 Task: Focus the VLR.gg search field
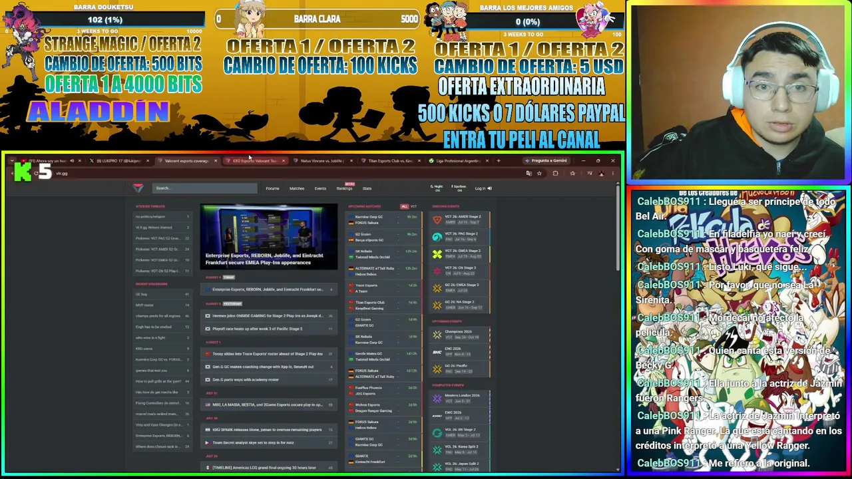coord(205,188)
